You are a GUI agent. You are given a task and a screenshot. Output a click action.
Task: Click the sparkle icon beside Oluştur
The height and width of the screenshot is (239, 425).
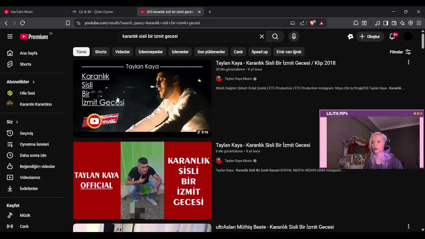click(x=350, y=37)
